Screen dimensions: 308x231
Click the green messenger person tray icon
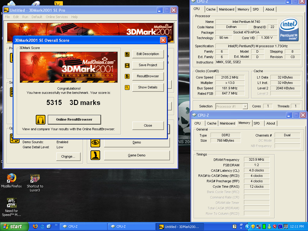point(269,226)
